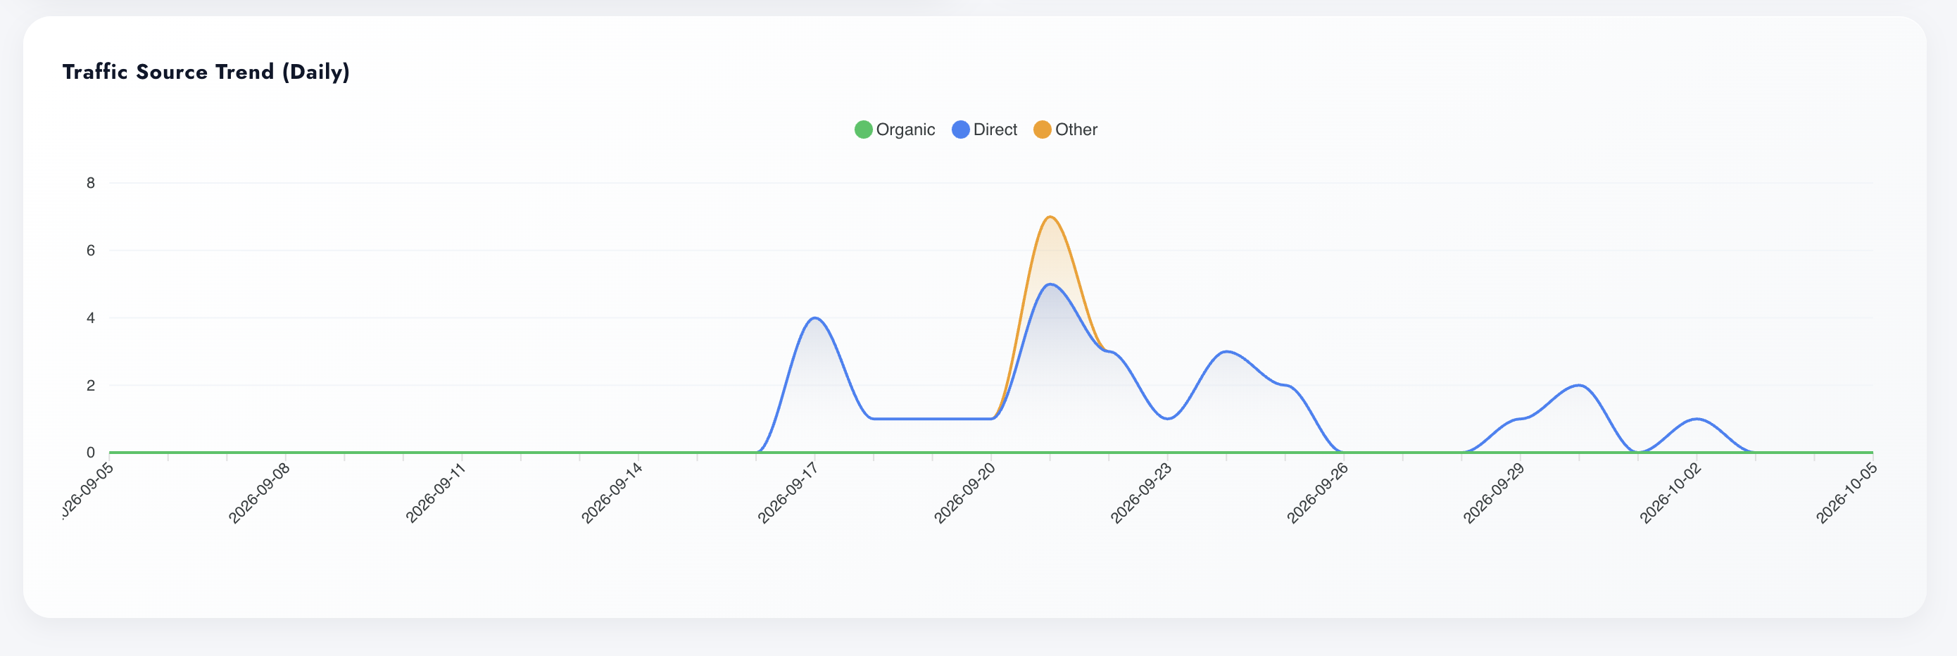Select the 2026-09-29 axis label
This screenshot has width=1957, height=656.
tap(1494, 493)
